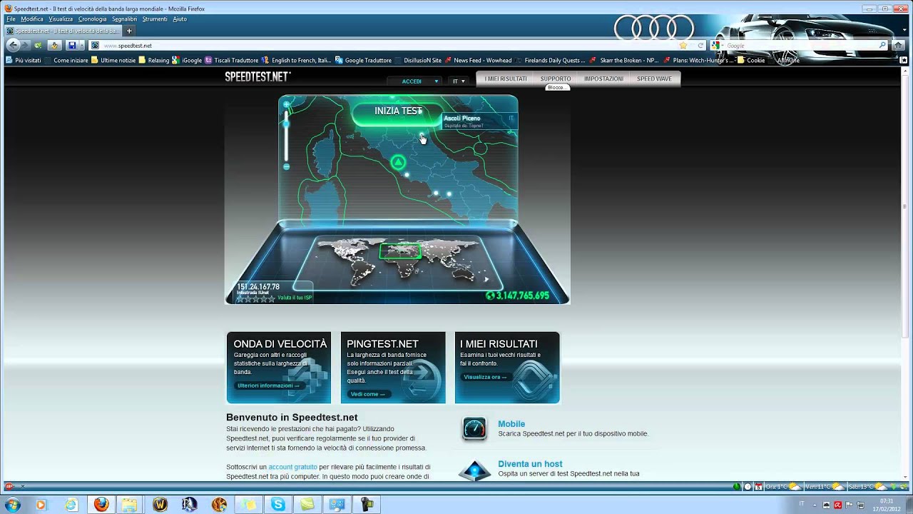Screen dimensions: 913x514
Task: Open Internet Explorer from the taskbar
Action: click(x=71, y=505)
